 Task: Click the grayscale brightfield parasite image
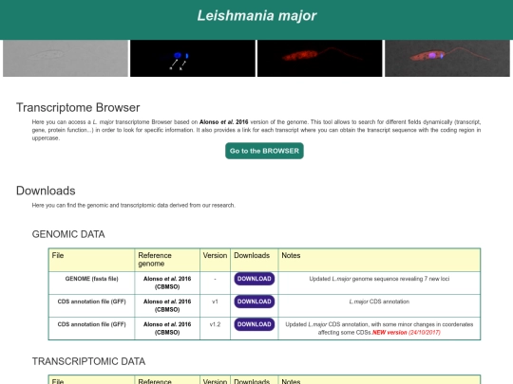(66, 59)
